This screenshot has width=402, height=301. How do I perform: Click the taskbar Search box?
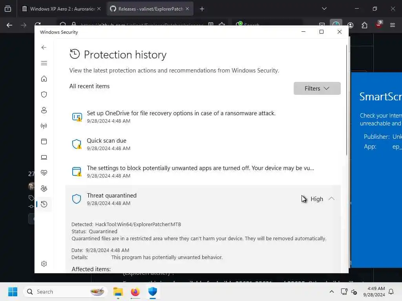pos(66,292)
